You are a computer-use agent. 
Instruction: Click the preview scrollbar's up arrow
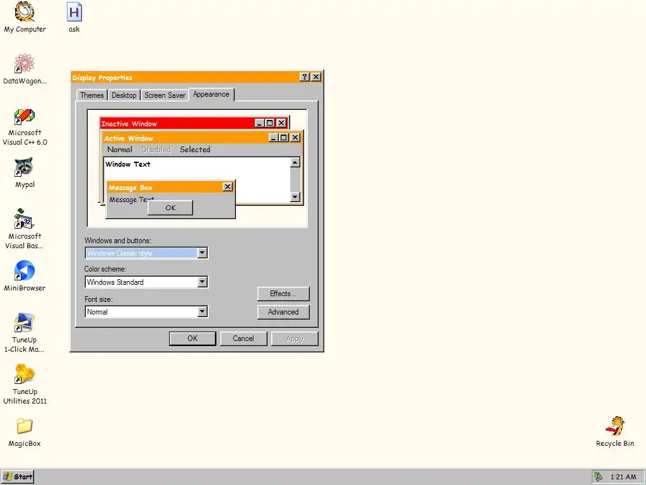coord(295,162)
